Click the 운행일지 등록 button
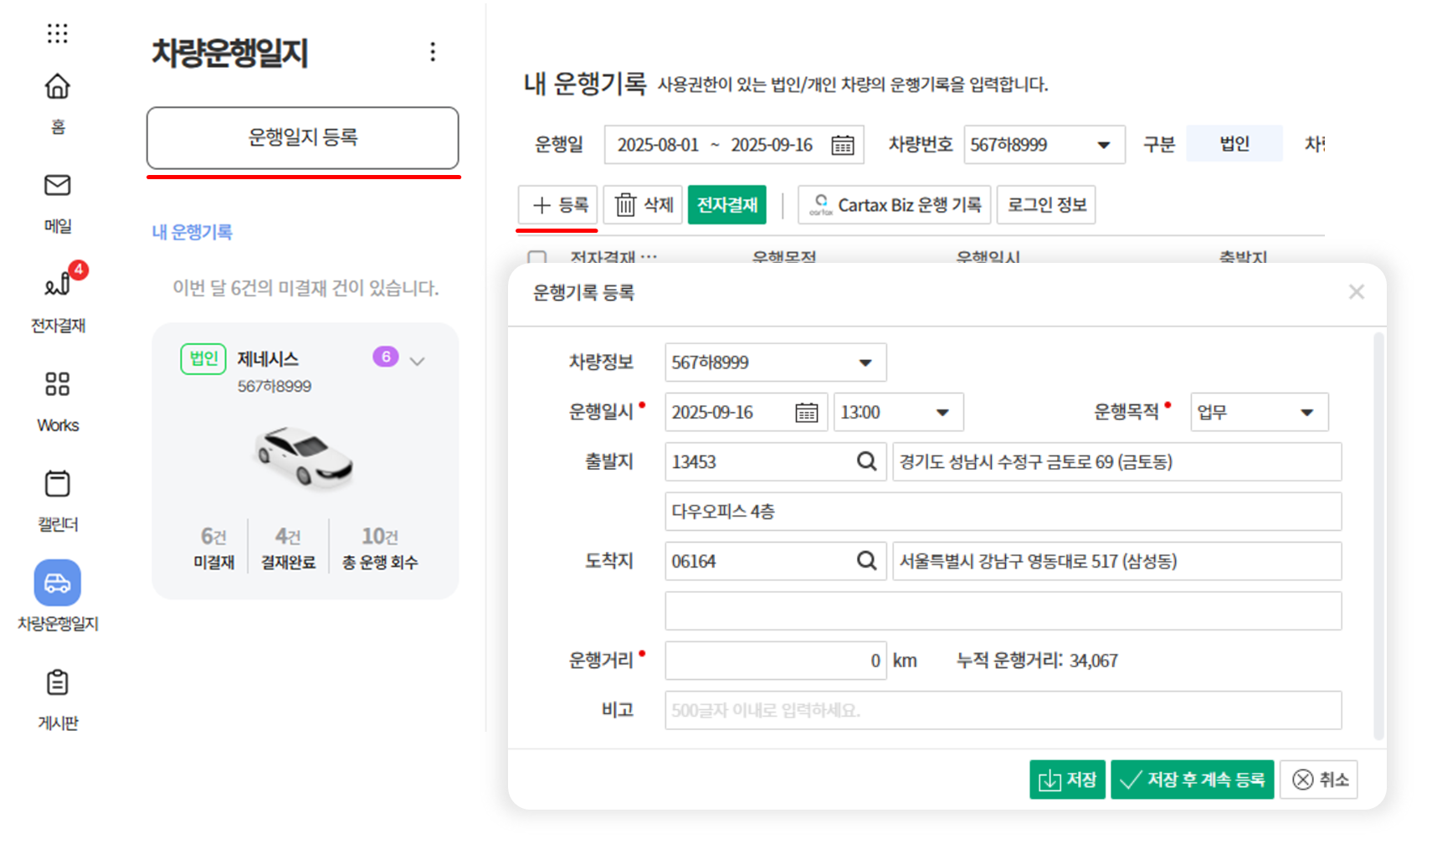The width and height of the screenshot is (1432, 844). [302, 137]
